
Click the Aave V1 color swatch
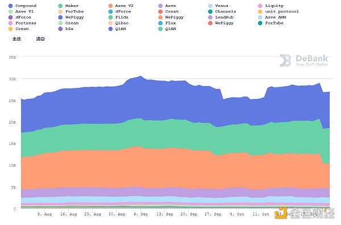10,11
